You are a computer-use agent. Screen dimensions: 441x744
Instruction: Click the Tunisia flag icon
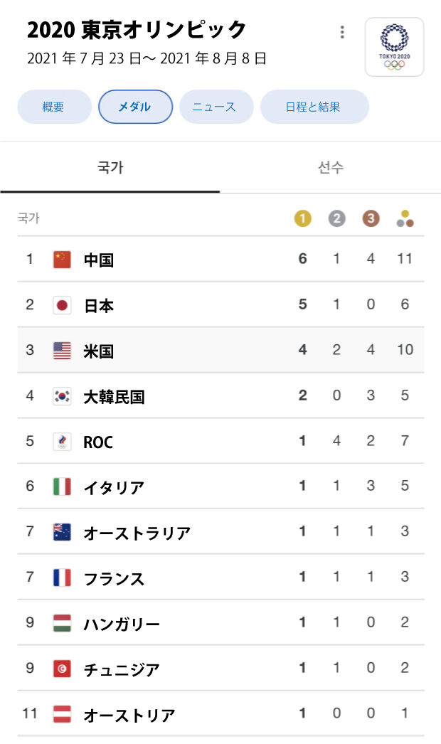pos(63,669)
